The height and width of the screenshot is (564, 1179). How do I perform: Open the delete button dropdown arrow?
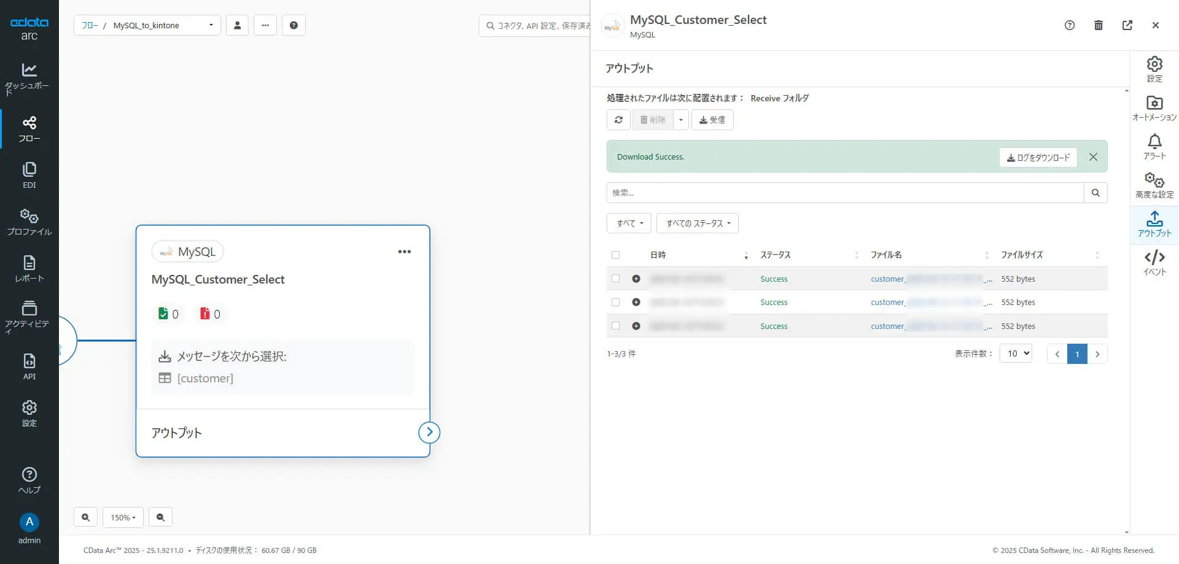[x=680, y=120]
